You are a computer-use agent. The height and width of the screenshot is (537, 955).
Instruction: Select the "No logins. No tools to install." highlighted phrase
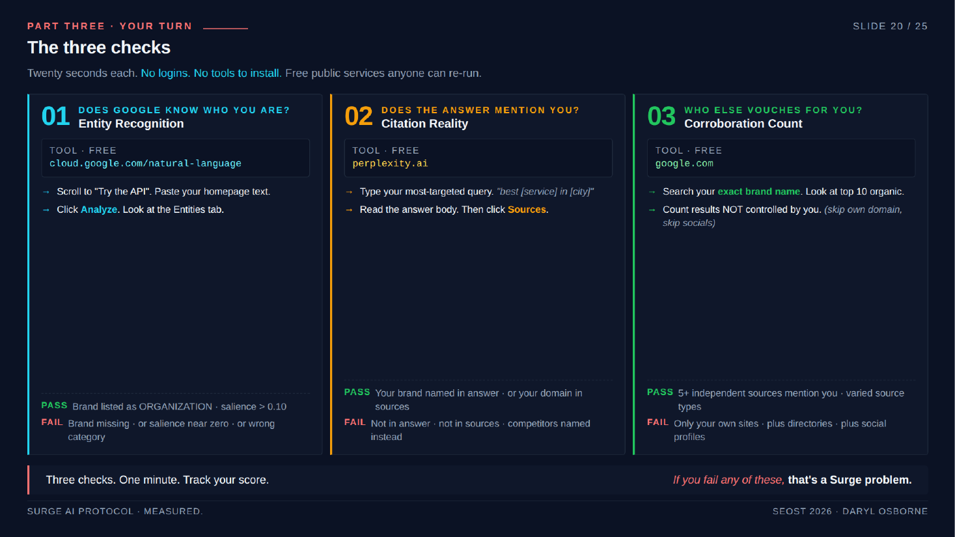pos(212,73)
